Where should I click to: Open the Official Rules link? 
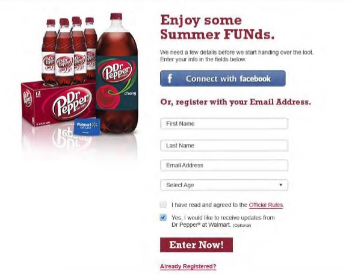coord(266,205)
